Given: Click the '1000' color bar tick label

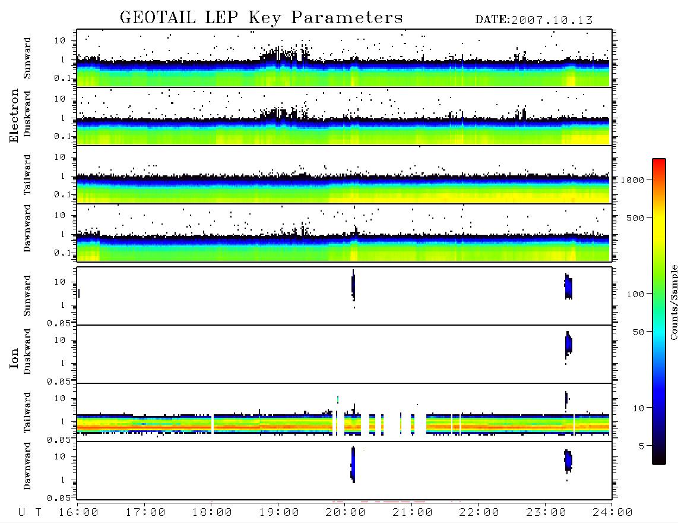Looking at the screenshot, I should [x=633, y=180].
